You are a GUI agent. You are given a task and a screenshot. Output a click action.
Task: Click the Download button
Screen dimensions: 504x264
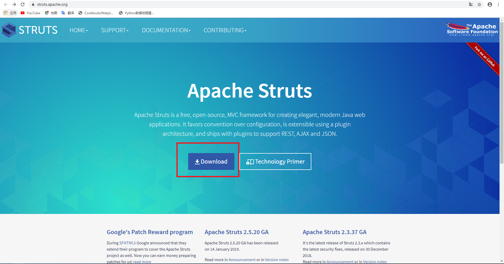pos(211,161)
